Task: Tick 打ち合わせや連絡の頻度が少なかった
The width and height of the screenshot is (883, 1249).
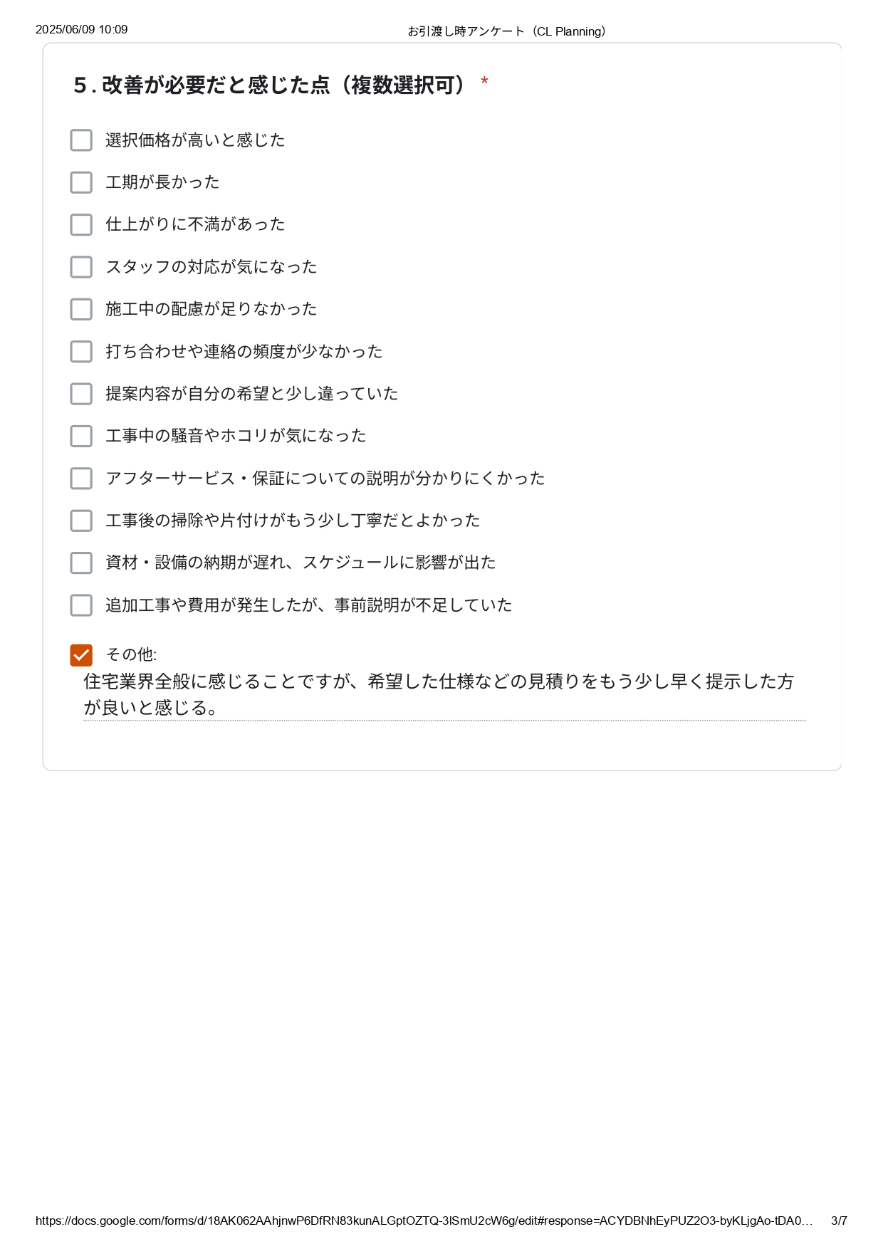Action: [81, 351]
